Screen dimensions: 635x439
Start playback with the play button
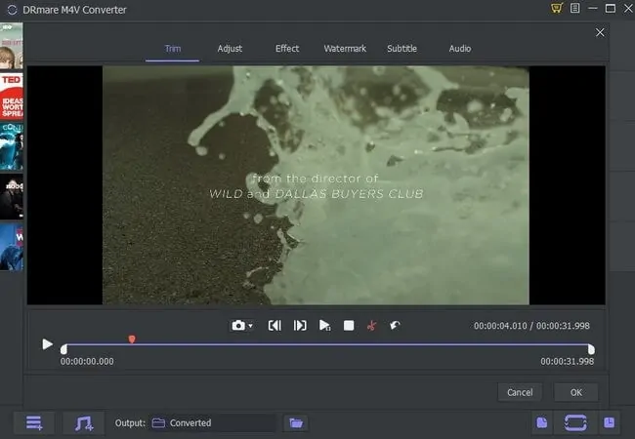pyautogui.click(x=48, y=344)
